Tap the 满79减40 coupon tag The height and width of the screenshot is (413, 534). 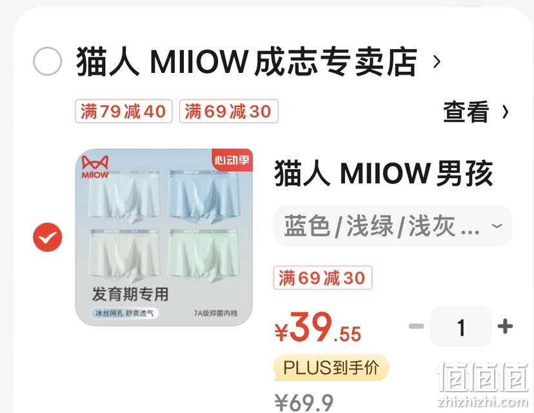coord(124,111)
